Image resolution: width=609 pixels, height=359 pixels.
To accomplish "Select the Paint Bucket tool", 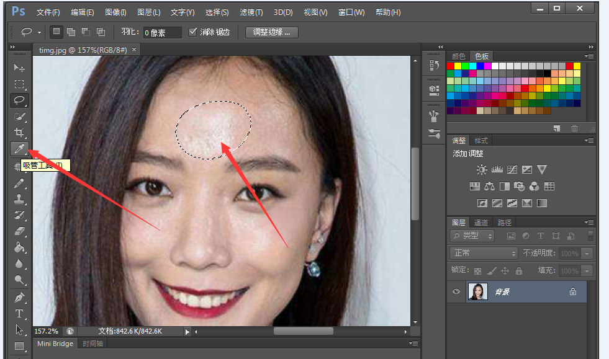I will (x=19, y=247).
